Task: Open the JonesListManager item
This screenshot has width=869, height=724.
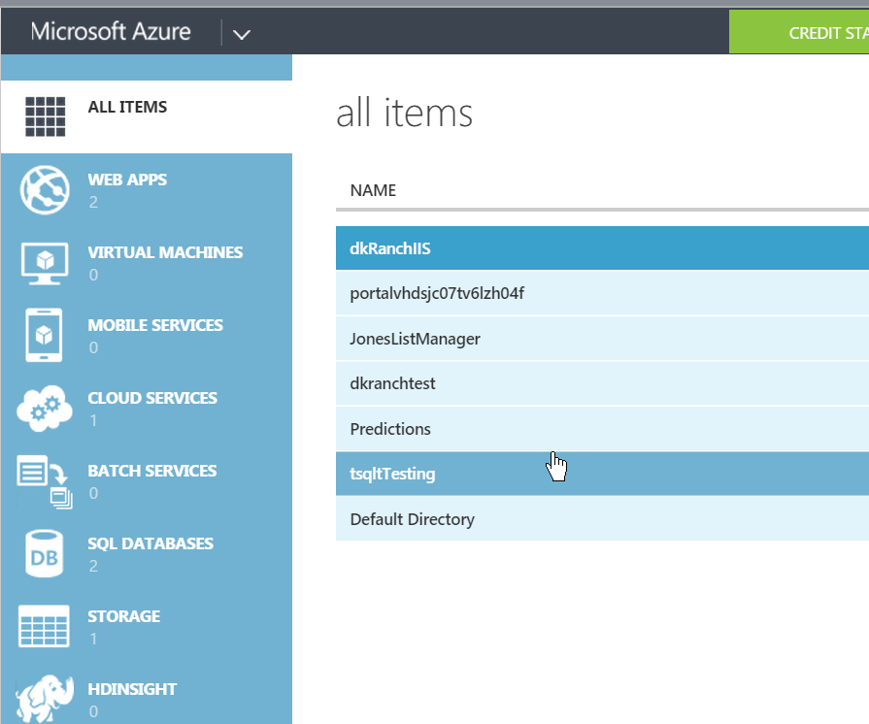Action: point(415,339)
